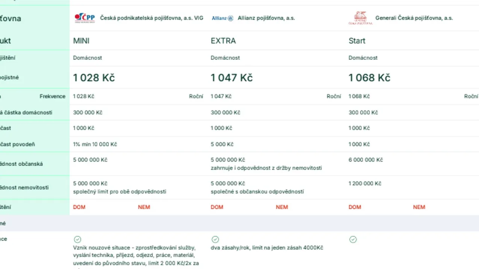Open the NEM link for Generali Start
479x269 pixels.
[x=419, y=207]
